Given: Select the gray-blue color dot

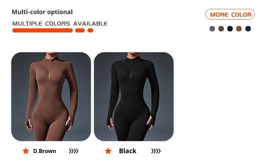Looking at the screenshot, I should click(212, 29).
